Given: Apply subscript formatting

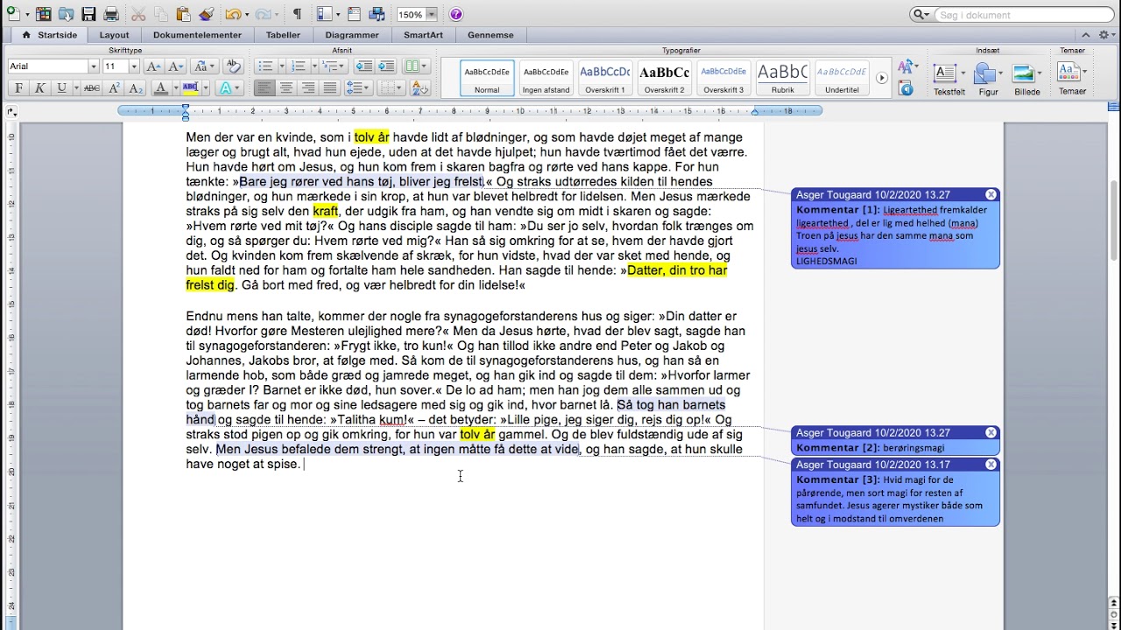Looking at the screenshot, I should 136,88.
